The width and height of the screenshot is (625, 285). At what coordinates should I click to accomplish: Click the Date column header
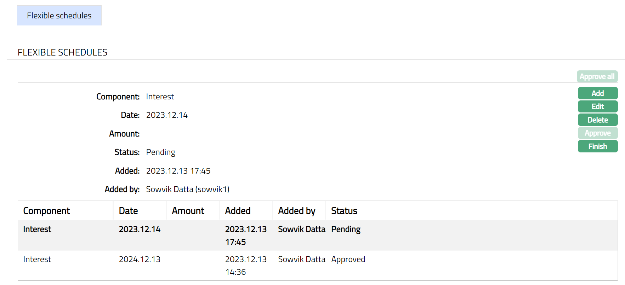tap(128, 211)
